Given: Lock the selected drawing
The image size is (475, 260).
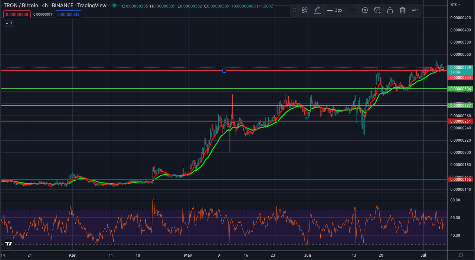Looking at the screenshot, I should coord(390,10).
